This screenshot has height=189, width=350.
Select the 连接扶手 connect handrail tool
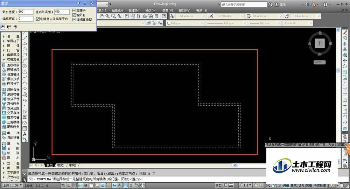[x=10, y=83]
